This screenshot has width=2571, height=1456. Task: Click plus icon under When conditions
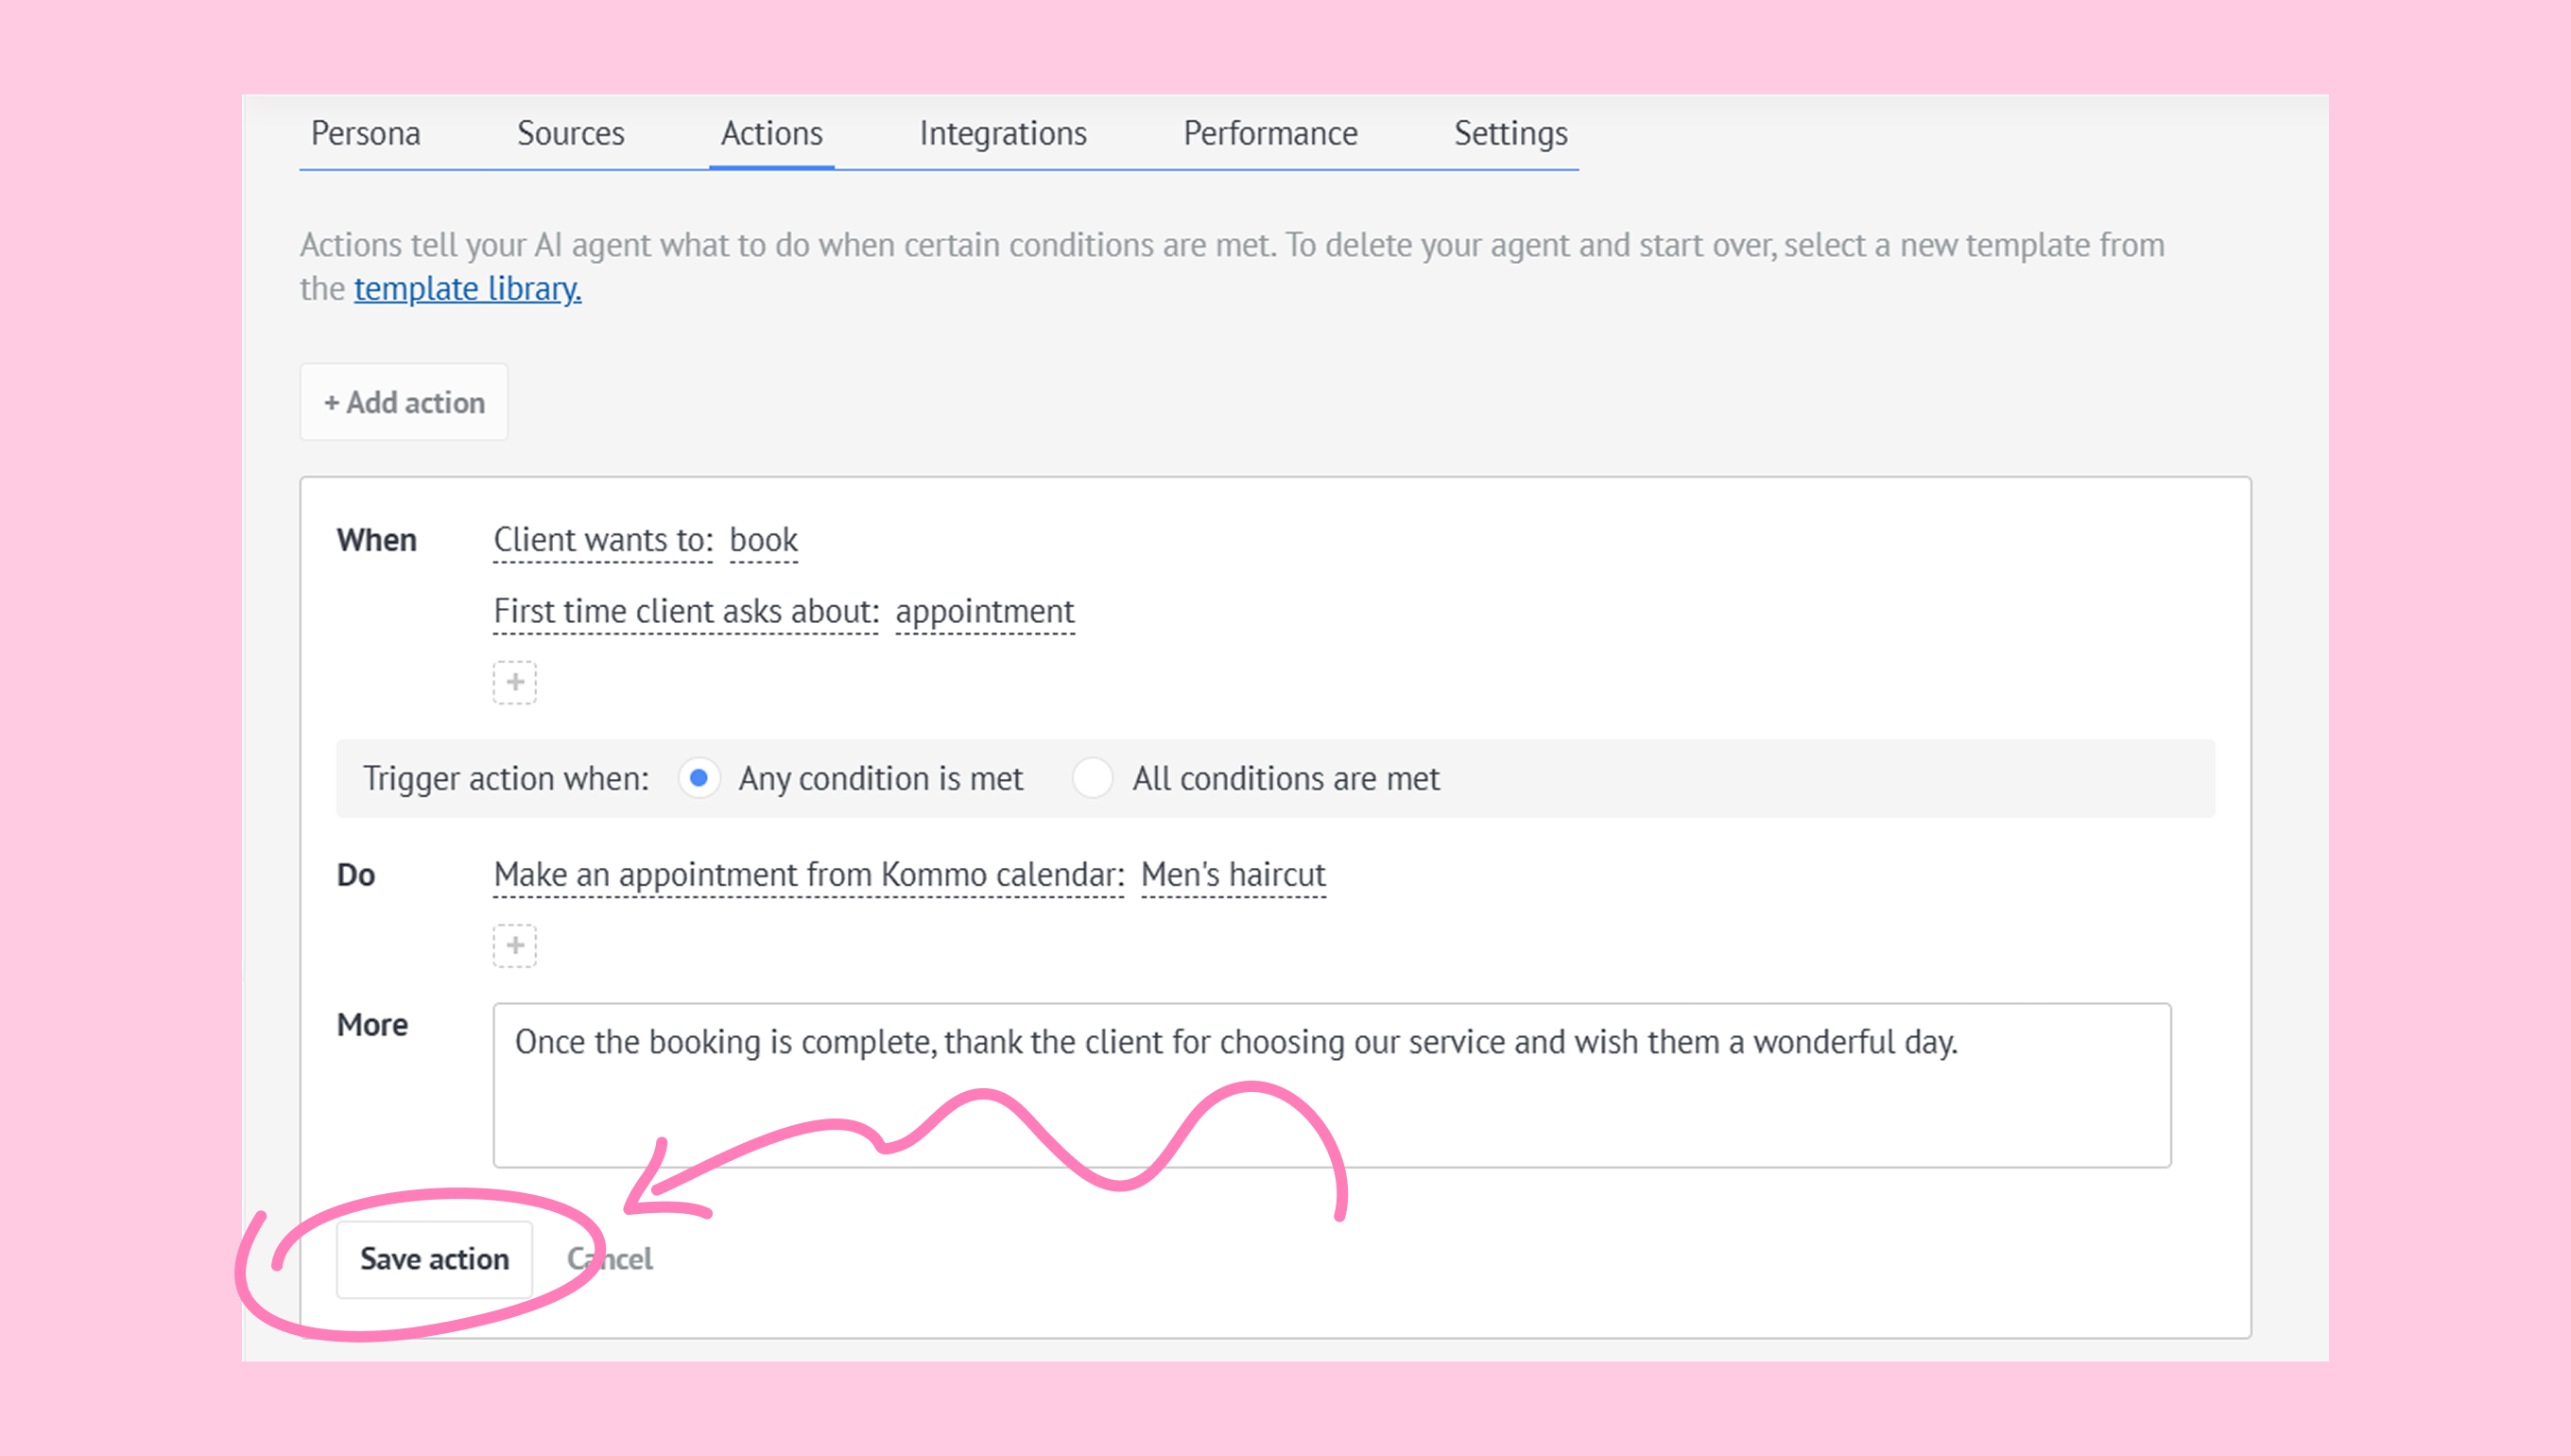coord(515,683)
